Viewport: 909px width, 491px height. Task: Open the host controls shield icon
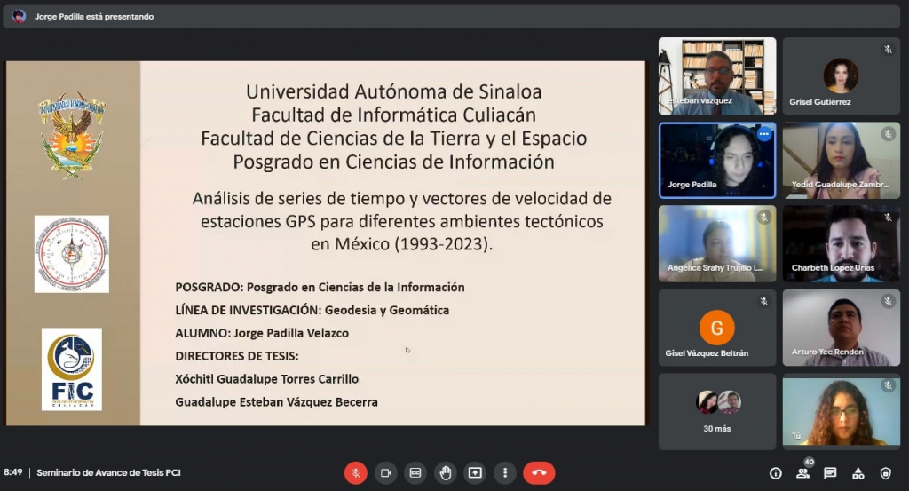(x=885, y=473)
